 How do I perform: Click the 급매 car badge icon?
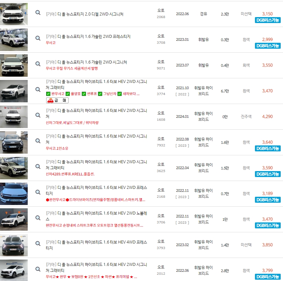57,100
